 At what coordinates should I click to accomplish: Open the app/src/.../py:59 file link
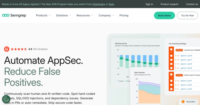(x=186, y=68)
